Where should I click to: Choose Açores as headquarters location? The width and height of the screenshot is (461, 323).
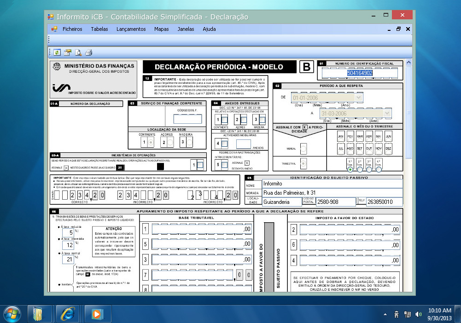[170, 143]
